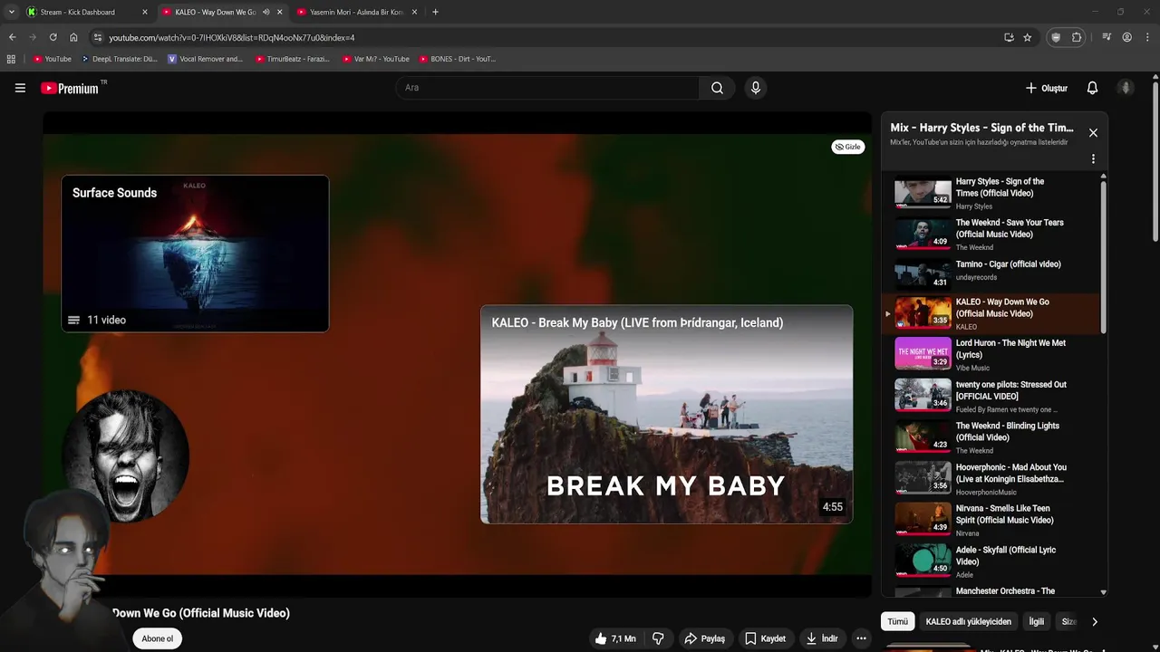Open the YouTube hamburger guide menu

tap(20, 88)
